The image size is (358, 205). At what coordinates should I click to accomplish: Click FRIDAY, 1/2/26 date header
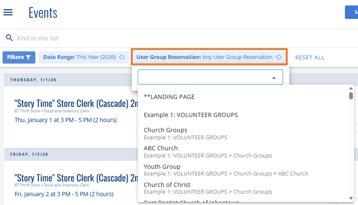[x=29, y=154]
